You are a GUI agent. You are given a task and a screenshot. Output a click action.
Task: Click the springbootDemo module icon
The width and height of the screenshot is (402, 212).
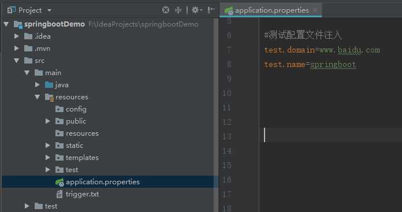(18, 24)
